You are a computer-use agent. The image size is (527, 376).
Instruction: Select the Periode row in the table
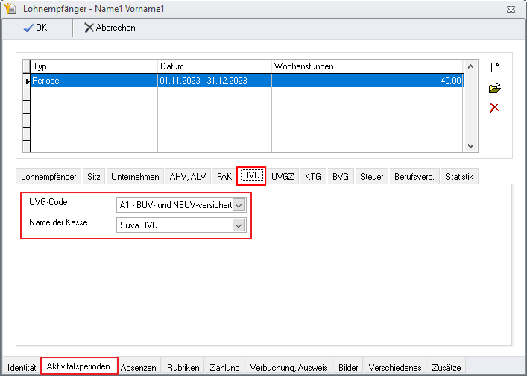(93, 81)
